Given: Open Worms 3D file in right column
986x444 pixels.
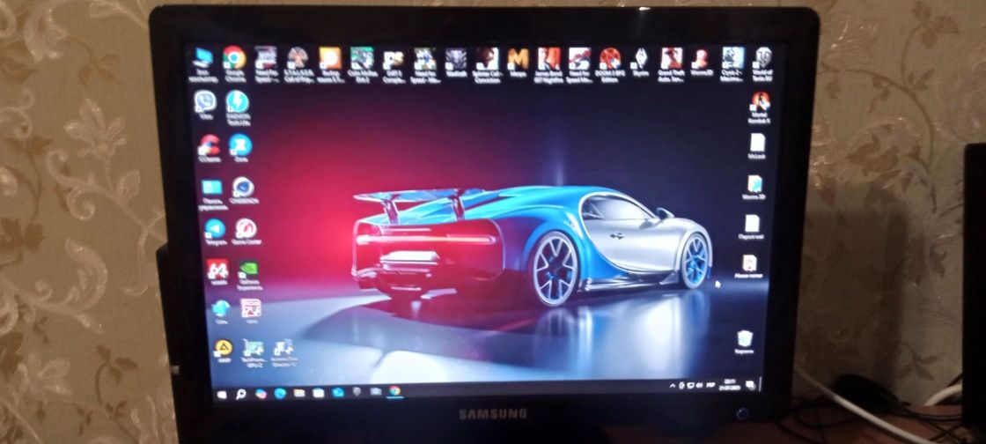Looking at the screenshot, I should click(x=754, y=188).
